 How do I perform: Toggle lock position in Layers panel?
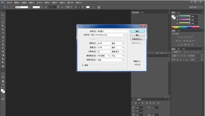coord(184,60)
